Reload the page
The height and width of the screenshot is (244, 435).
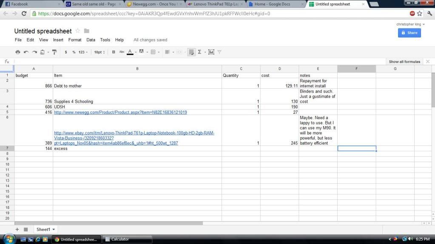[24, 13]
